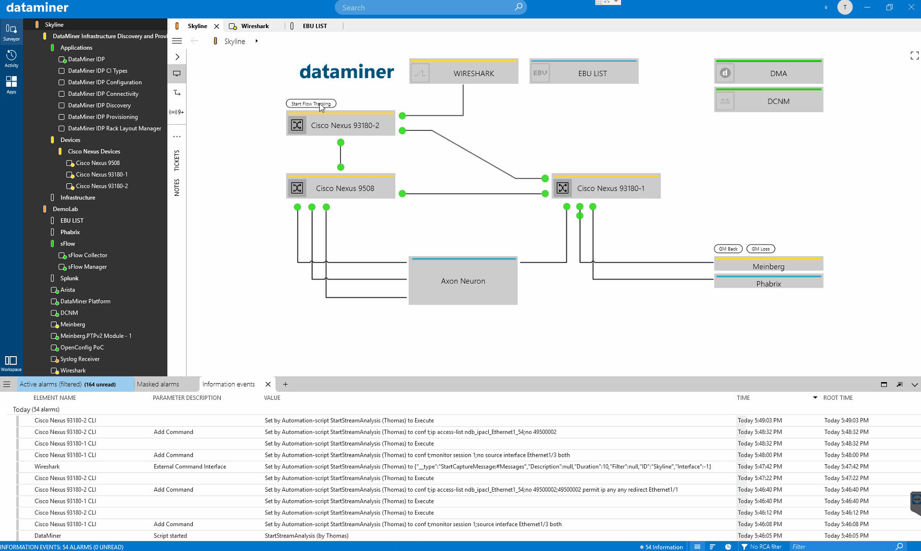Click the Wireshark block icon
The height and width of the screenshot is (551, 921).
pos(420,73)
